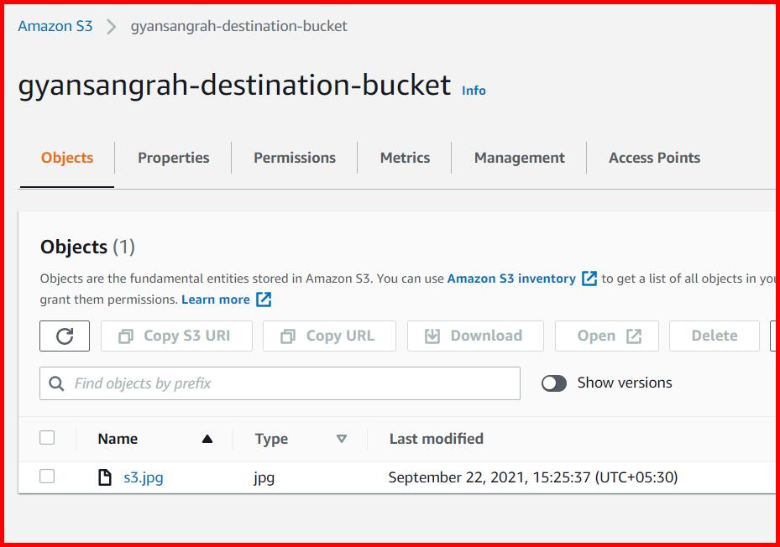Open the Management tab

pyautogui.click(x=519, y=158)
